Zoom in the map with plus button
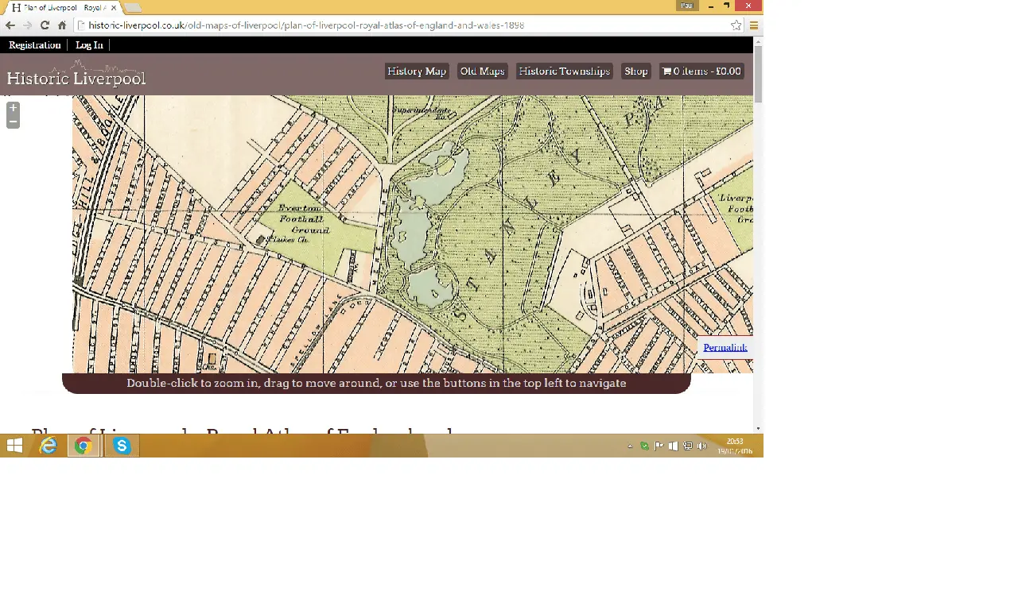Image resolution: width=1018 pixels, height=610 pixels. [x=13, y=108]
